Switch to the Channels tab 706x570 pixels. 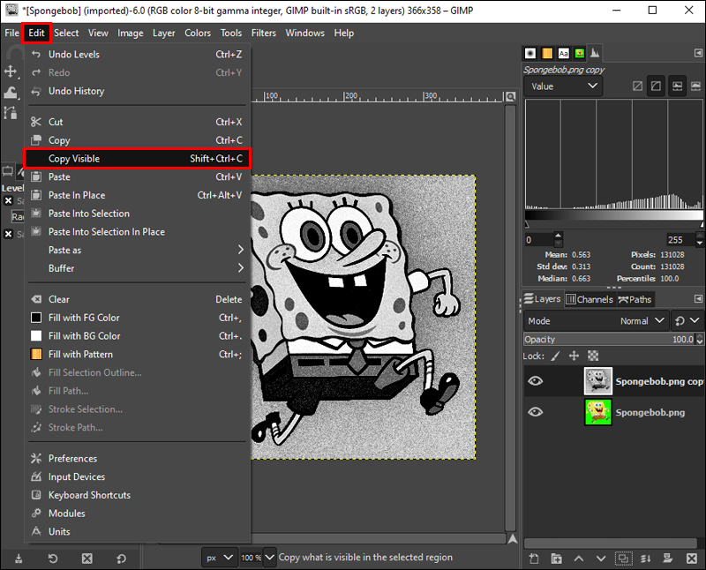(589, 299)
